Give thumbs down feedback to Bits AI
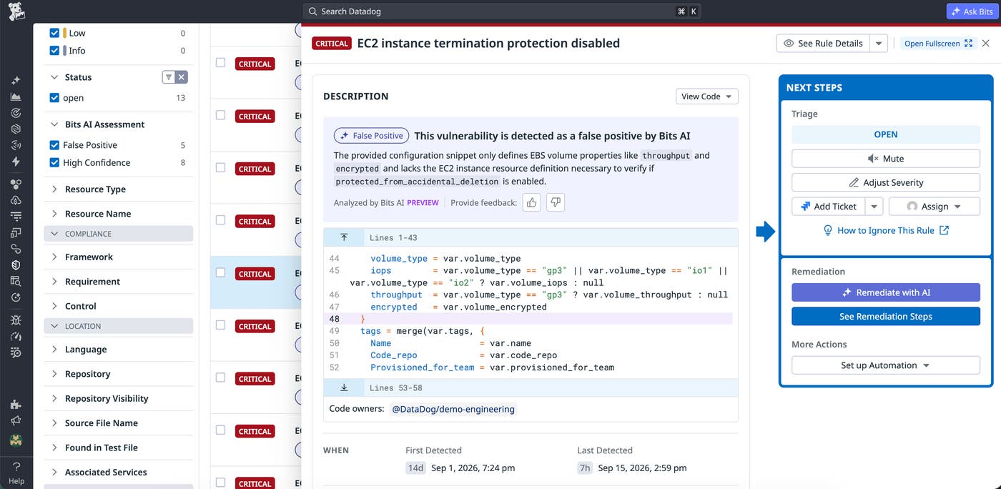The width and height of the screenshot is (1001, 489). tap(555, 203)
